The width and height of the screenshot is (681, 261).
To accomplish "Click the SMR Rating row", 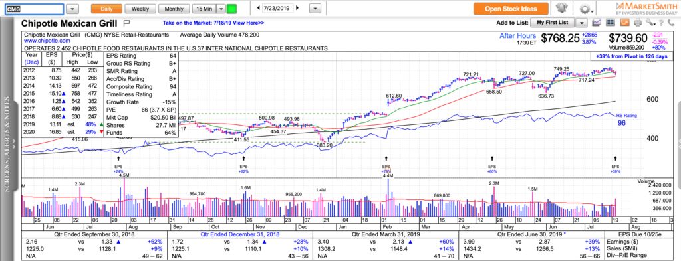I will [142, 72].
